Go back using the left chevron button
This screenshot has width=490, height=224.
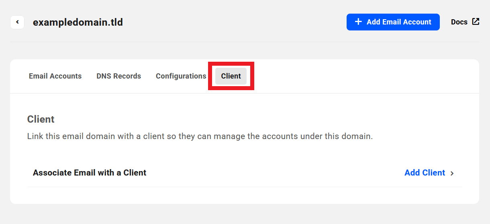(x=17, y=22)
